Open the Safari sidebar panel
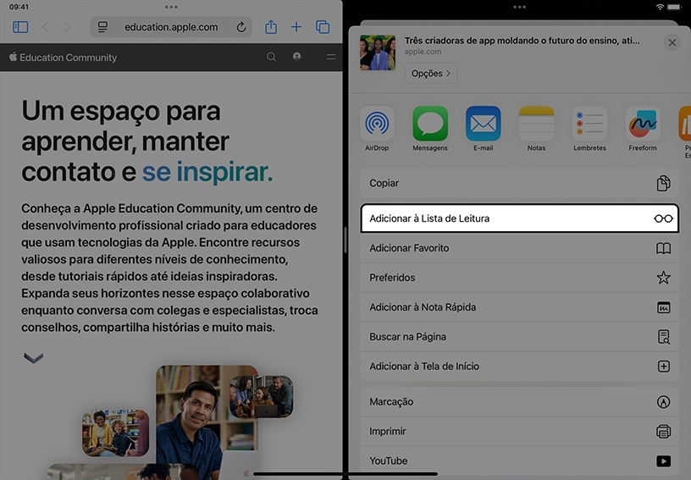Viewport: 691px width, 480px height. [20, 27]
